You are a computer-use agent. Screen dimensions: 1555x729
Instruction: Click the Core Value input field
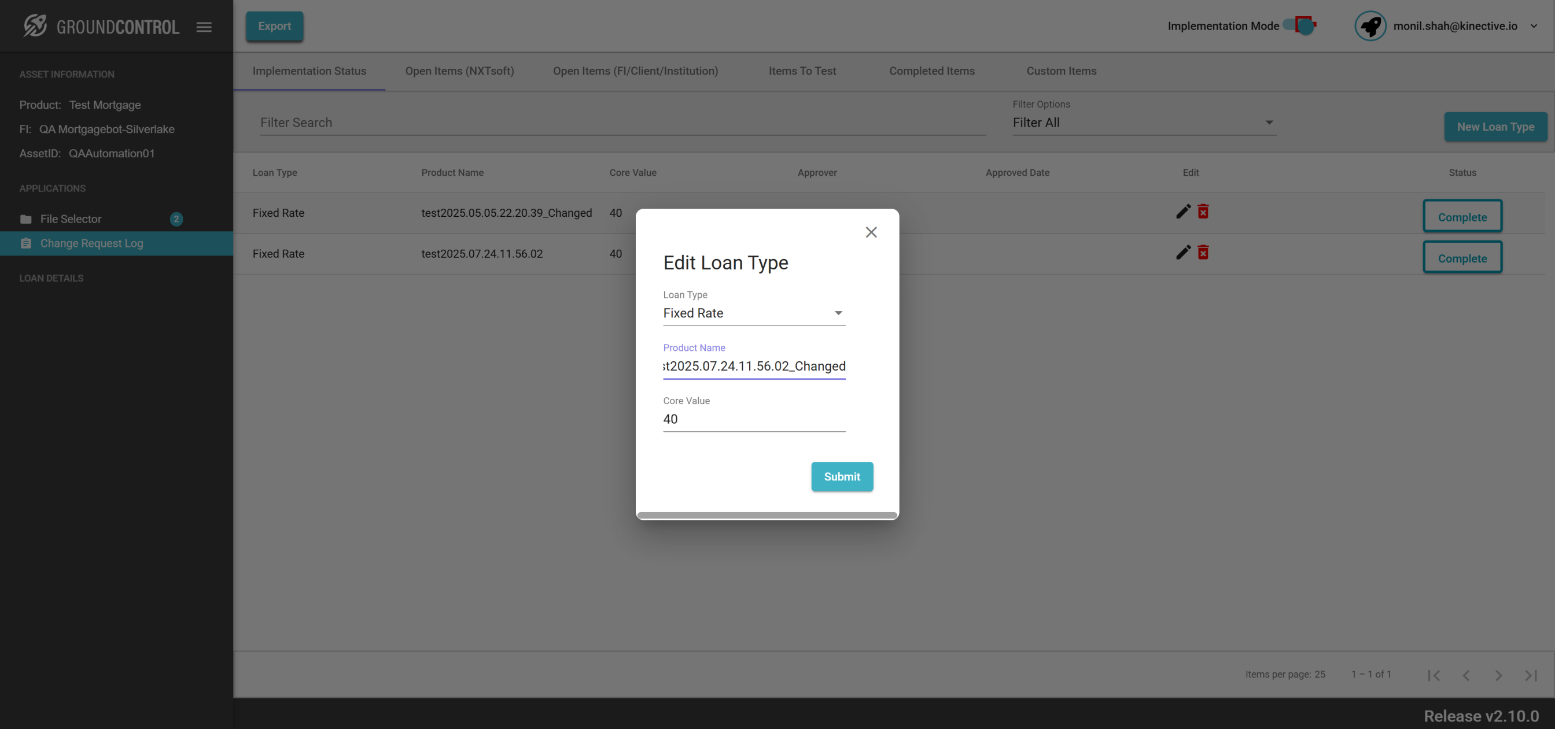[x=753, y=419]
